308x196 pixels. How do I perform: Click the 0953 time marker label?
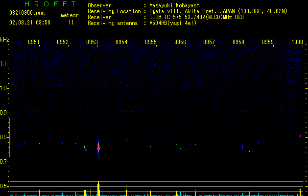point(92,42)
